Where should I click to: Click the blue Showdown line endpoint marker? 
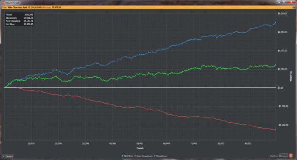(x=276, y=22)
